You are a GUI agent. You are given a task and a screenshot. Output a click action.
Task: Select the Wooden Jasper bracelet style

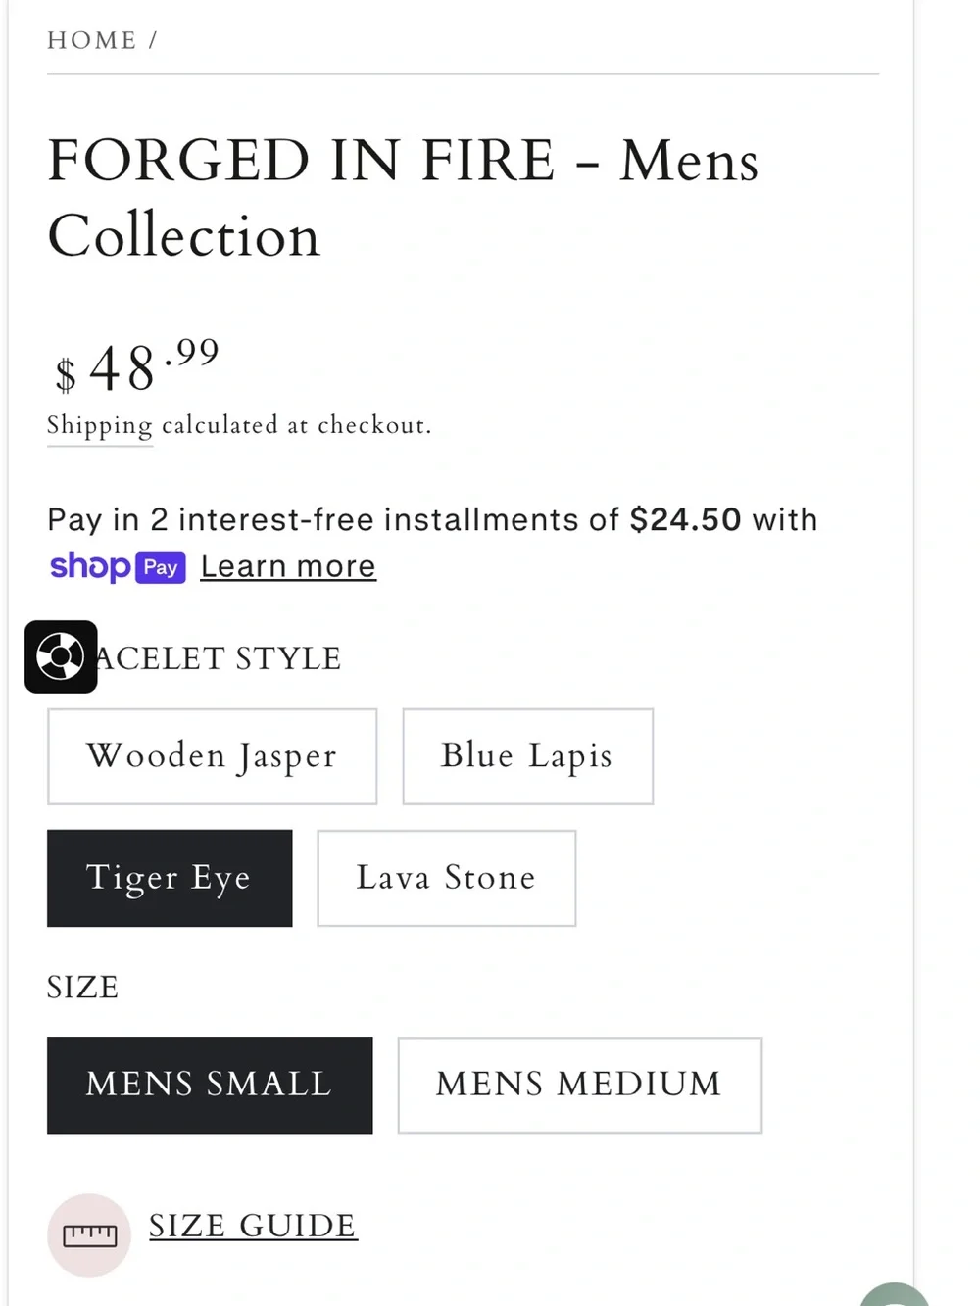pyautogui.click(x=212, y=756)
